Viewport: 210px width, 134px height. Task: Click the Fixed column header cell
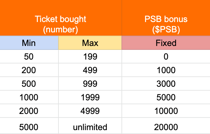(166, 43)
